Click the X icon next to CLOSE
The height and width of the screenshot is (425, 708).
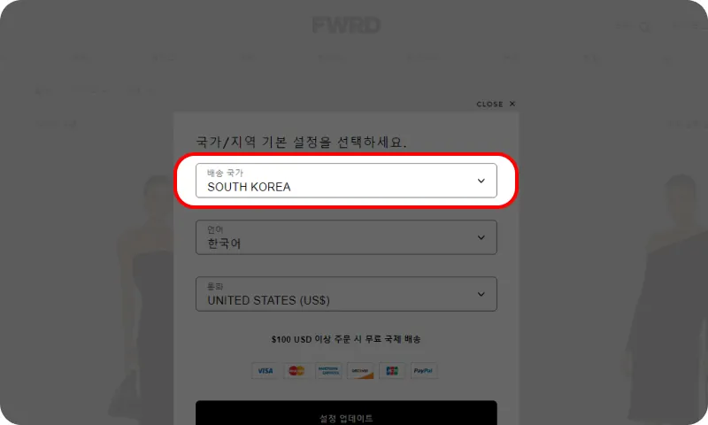tap(512, 104)
